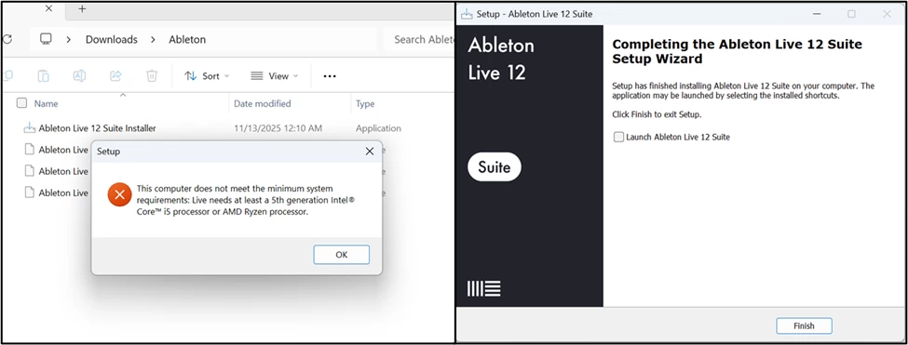Click Finish in the Ableton setup wizard

[804, 325]
